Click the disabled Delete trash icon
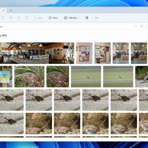148x148 pixels. (27, 18)
